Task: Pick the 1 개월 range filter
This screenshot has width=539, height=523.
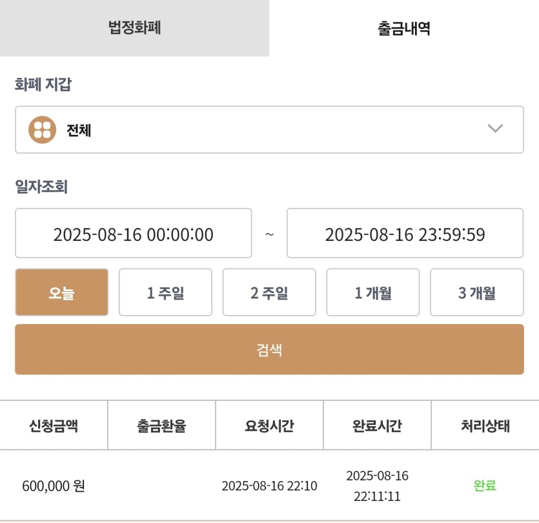Action: coord(373,292)
